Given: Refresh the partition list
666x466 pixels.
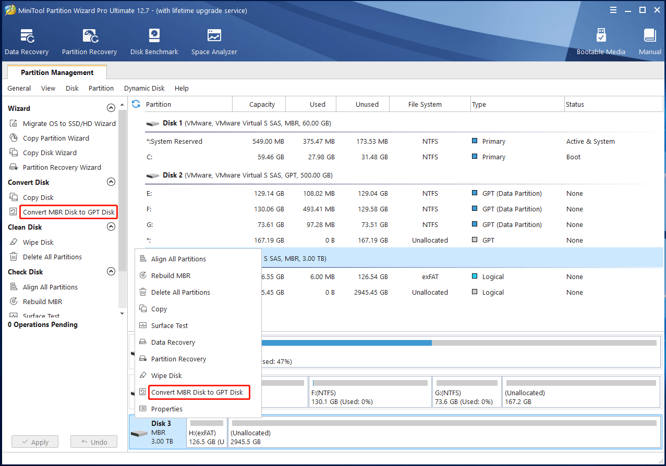Looking at the screenshot, I should point(135,104).
